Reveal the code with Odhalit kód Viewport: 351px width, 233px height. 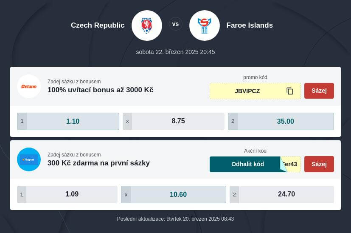pos(247,164)
